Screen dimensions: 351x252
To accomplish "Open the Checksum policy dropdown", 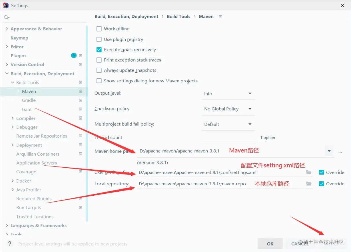I will point(228,109).
